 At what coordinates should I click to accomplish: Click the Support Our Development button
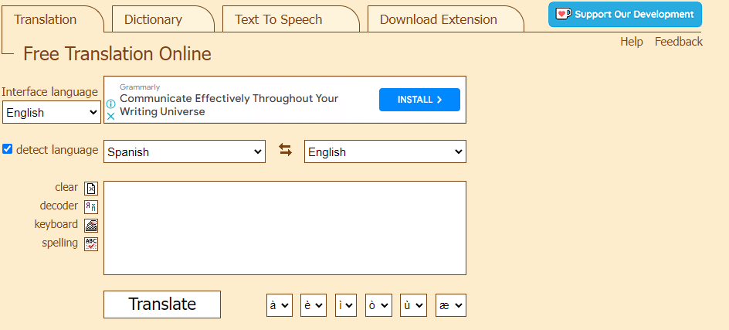pos(625,15)
